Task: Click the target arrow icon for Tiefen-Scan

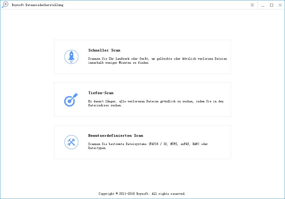Action: (x=71, y=100)
